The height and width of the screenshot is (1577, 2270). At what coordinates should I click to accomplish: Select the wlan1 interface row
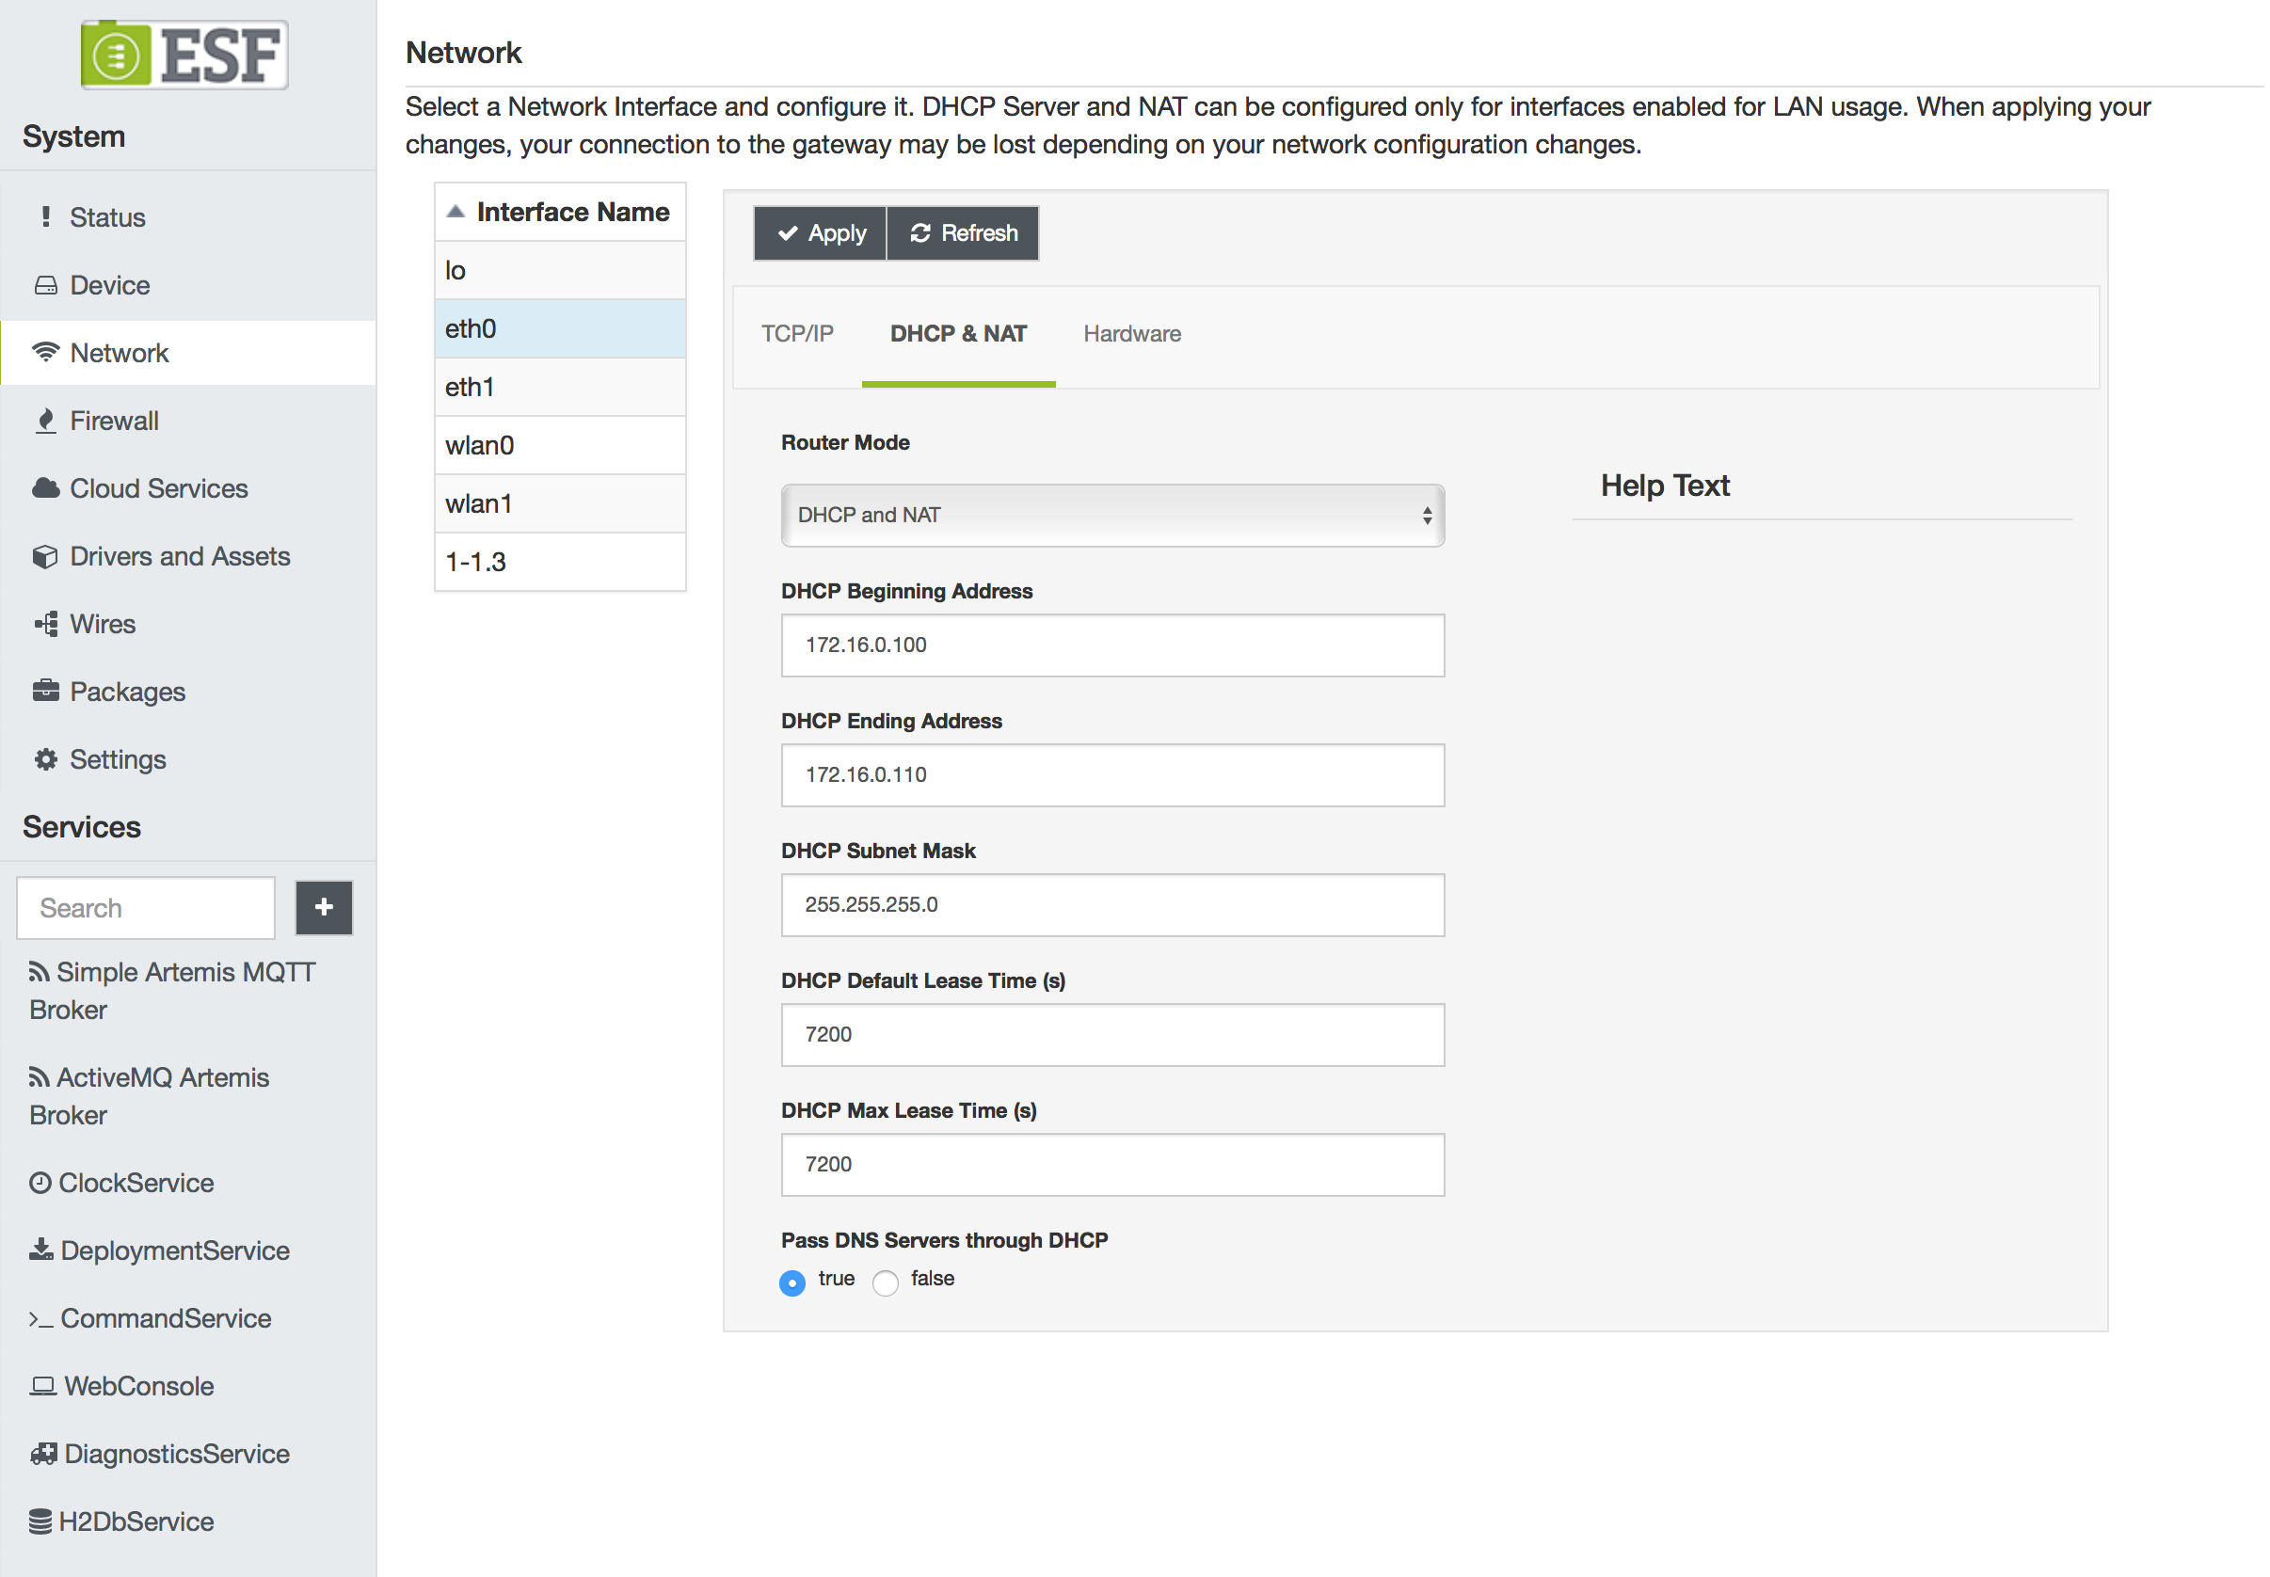coord(560,504)
